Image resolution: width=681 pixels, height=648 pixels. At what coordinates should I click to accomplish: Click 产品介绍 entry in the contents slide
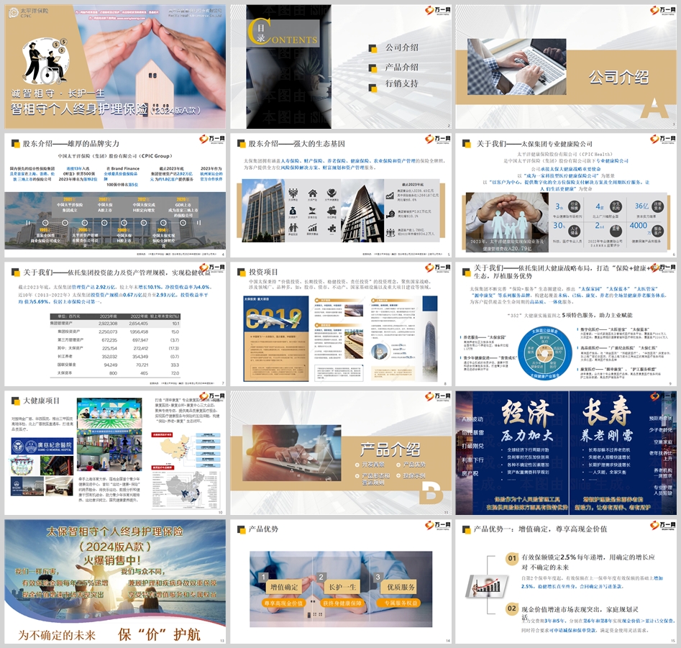pyautogui.click(x=401, y=67)
